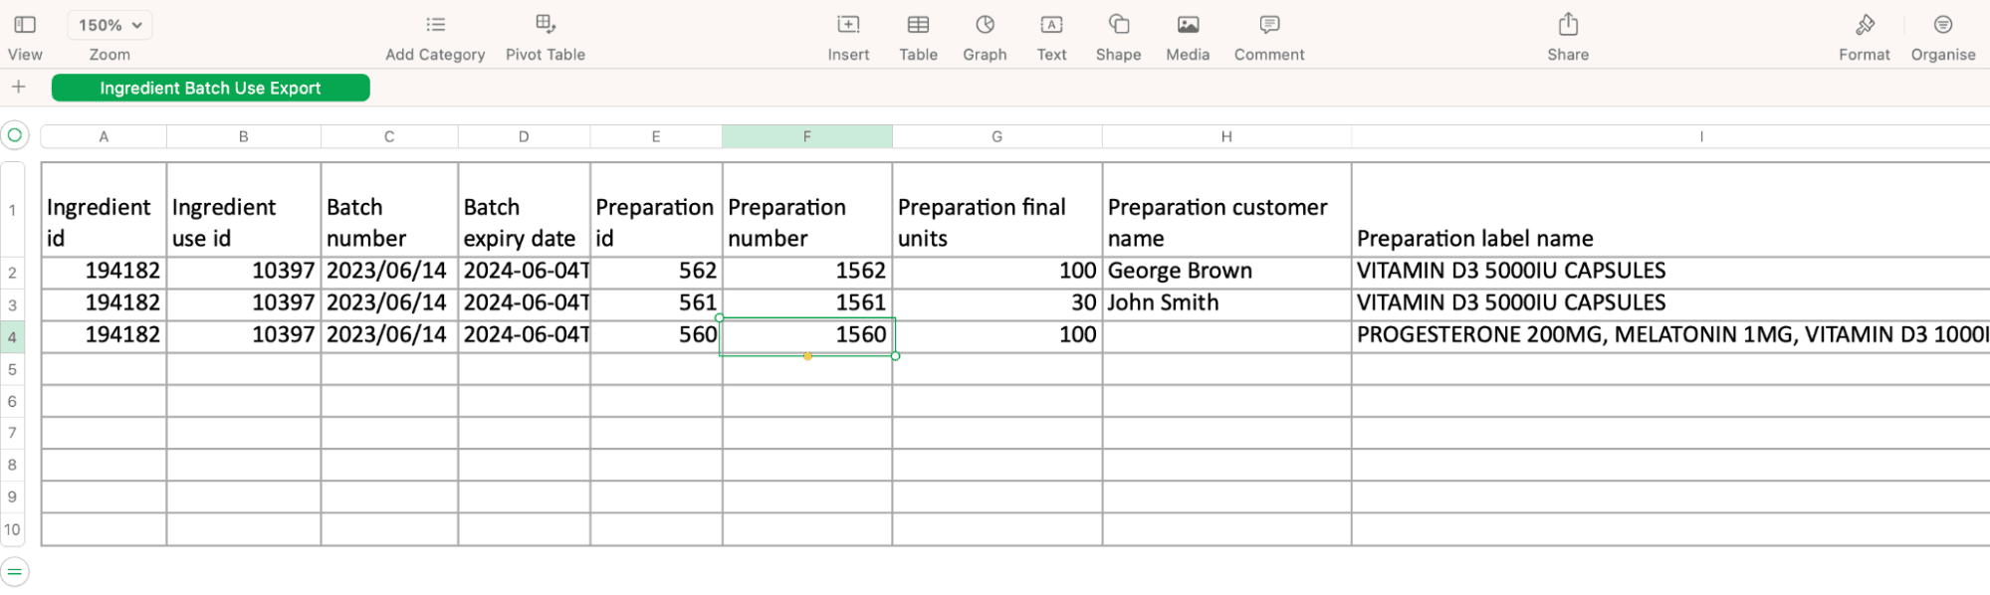
Task: Click the 'Batch number' header cell
Action: (389, 210)
